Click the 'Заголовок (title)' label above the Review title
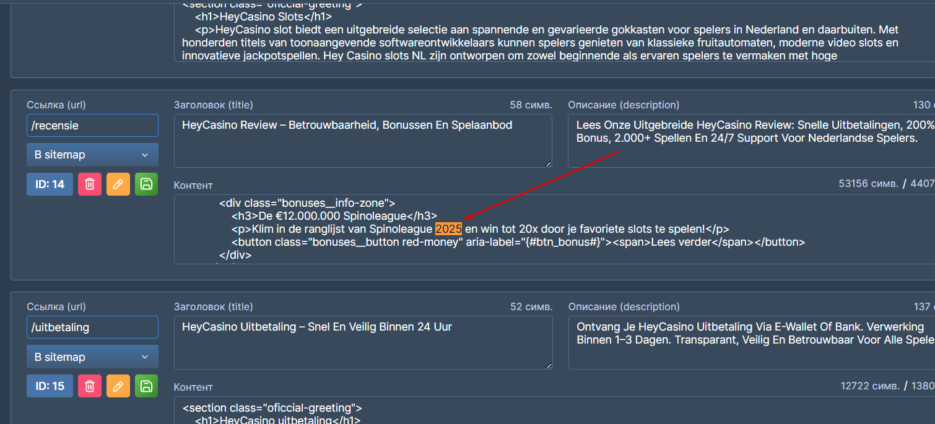 coord(214,105)
